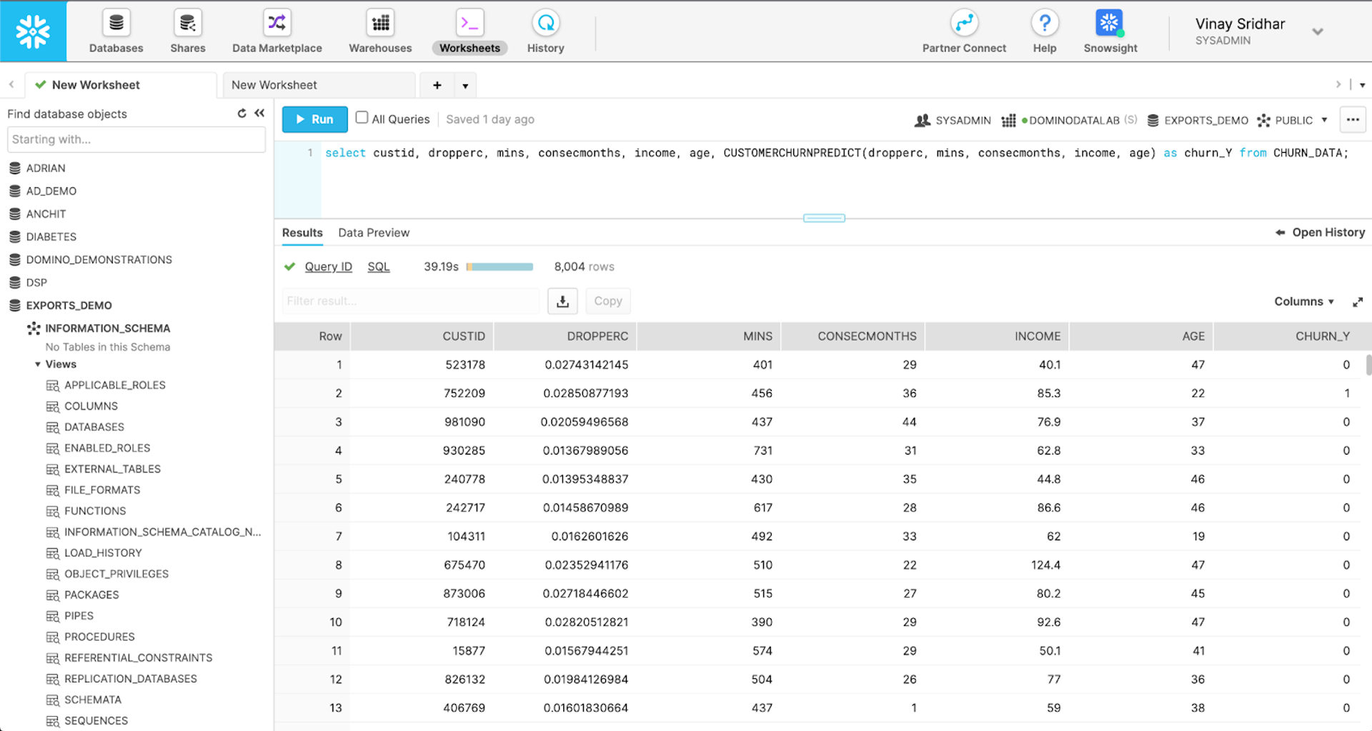Image resolution: width=1372 pixels, height=731 pixels.
Task: Switch to the second New Worksheet tab
Action: (319, 85)
